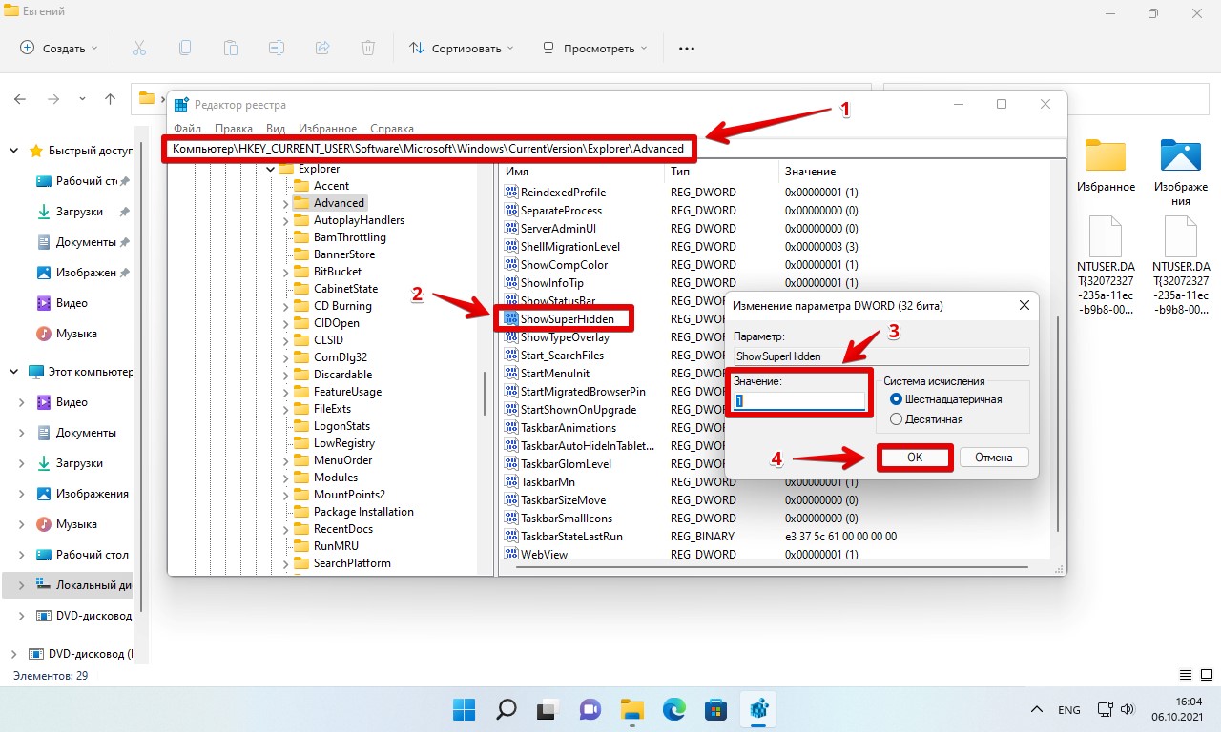Select the TaskbarSmallIcons value
The image size is (1221, 732).
pos(567,518)
